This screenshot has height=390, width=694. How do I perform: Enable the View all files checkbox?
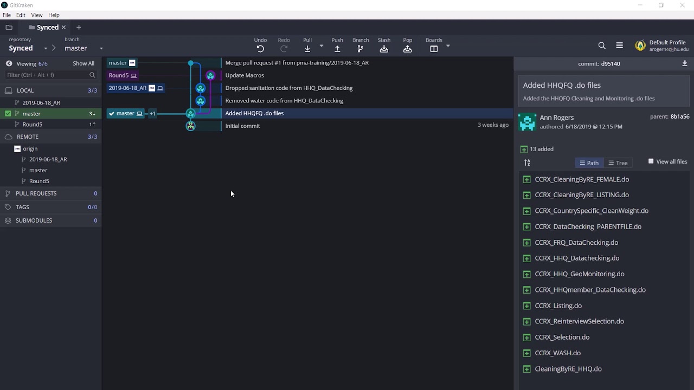pyautogui.click(x=651, y=161)
